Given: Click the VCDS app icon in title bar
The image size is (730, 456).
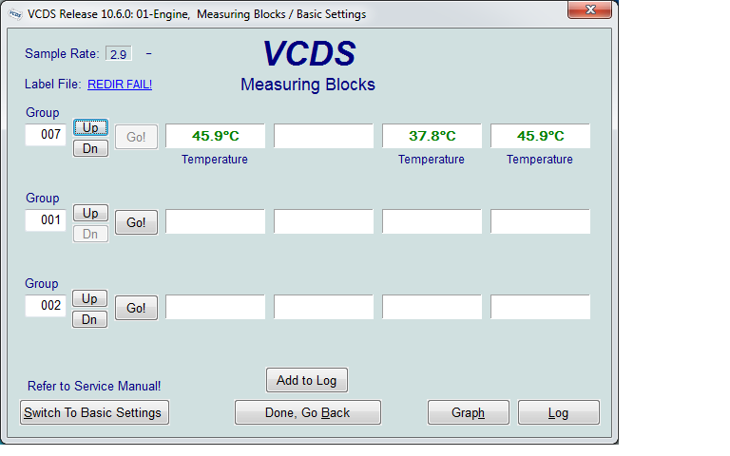Looking at the screenshot, I should pos(15,14).
